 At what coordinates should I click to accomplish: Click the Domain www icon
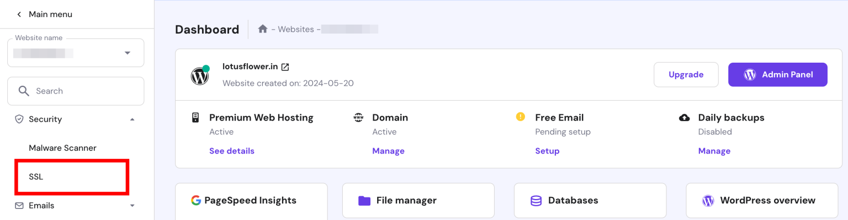pyautogui.click(x=358, y=118)
